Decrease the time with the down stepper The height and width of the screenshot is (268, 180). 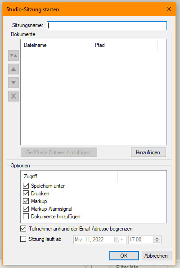(x=157, y=241)
